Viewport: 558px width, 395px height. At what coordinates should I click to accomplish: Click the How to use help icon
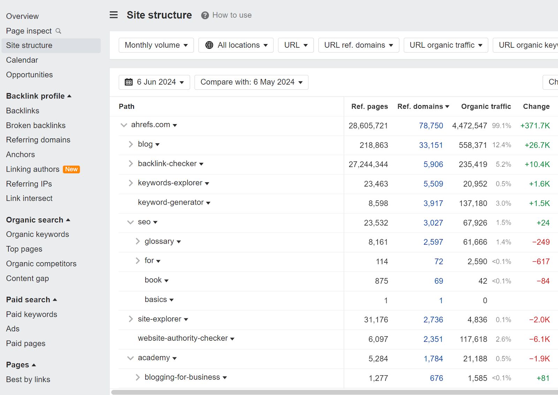[205, 15]
